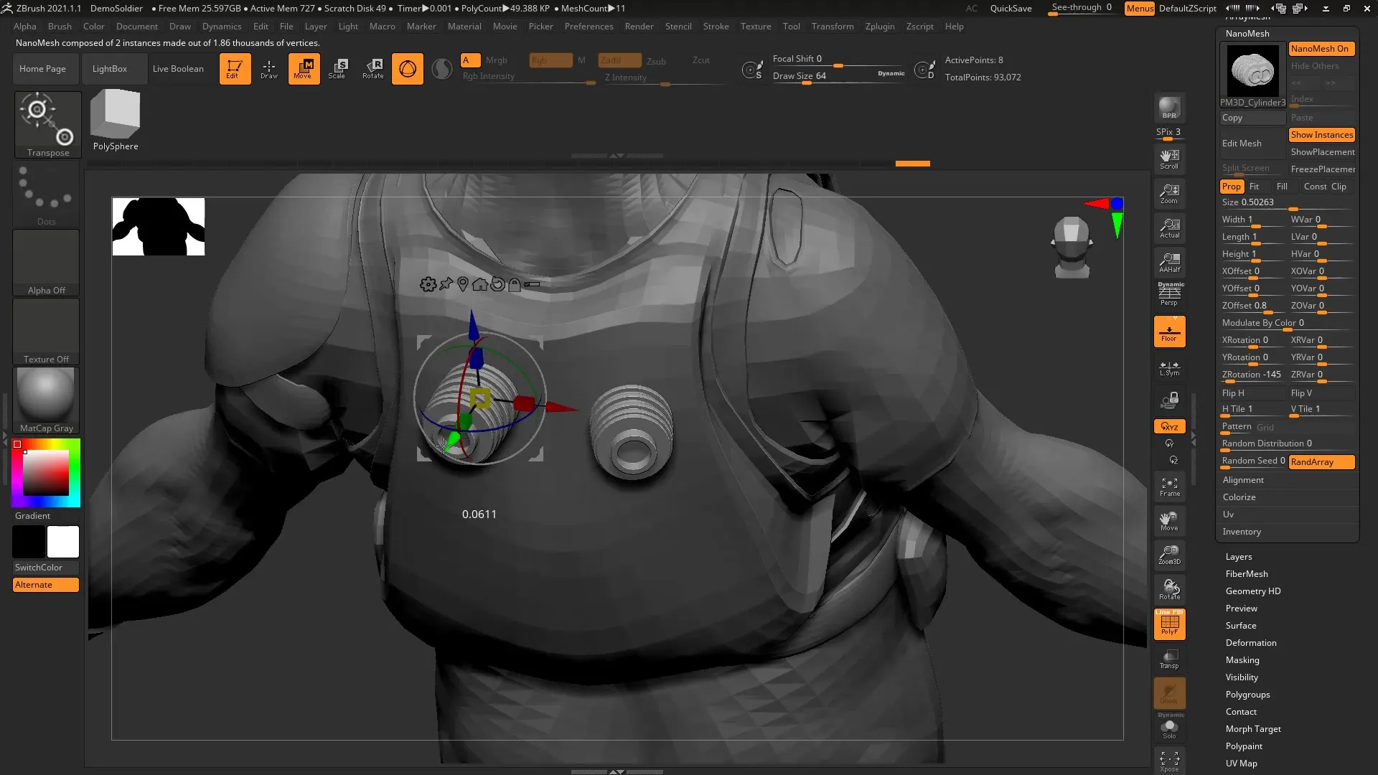Expand the Masking subpalette
The height and width of the screenshot is (775, 1378).
(1242, 660)
